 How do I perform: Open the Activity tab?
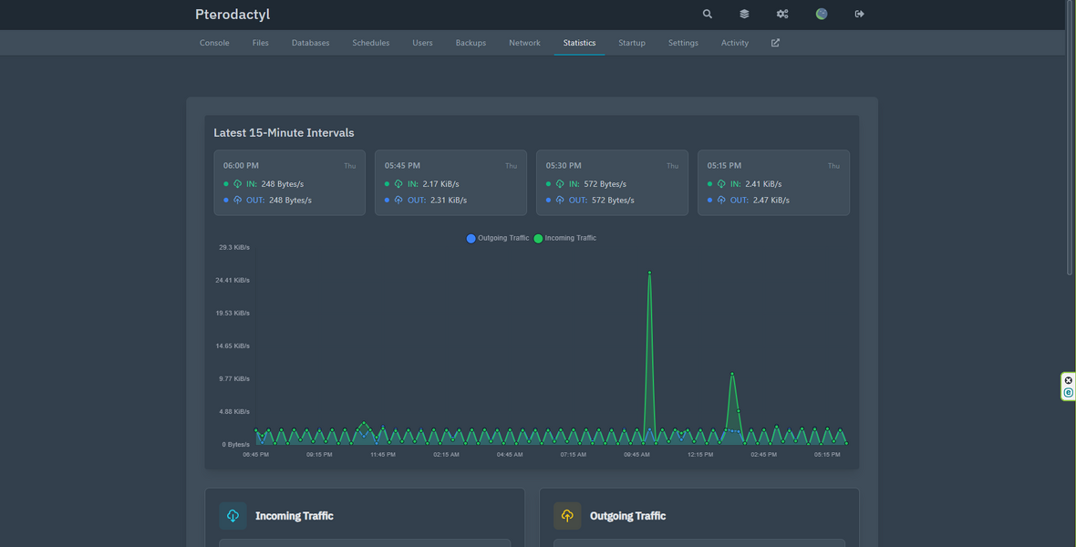click(734, 43)
